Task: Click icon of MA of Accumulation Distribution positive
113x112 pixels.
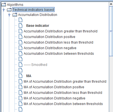Action: click(20, 87)
